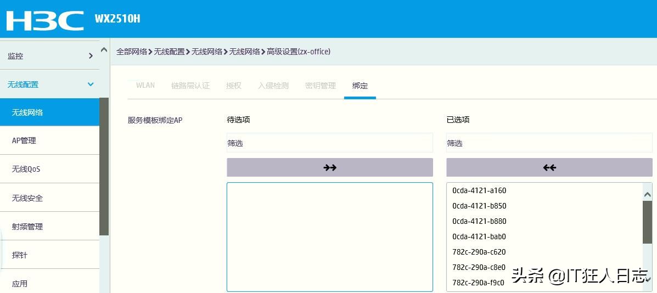Click 高级设置(zx-office) in the breadcrumb

pos(299,52)
